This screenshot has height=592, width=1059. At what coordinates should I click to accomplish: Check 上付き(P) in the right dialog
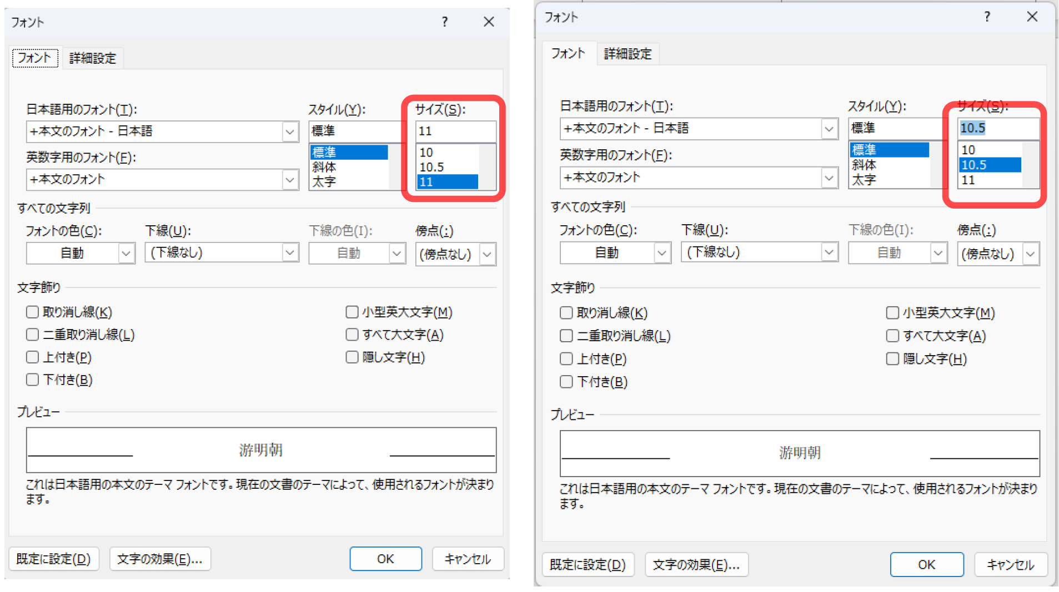(566, 359)
